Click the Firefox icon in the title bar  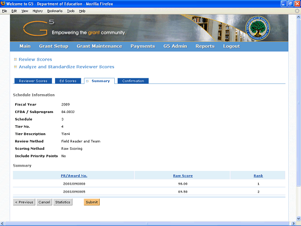point(4,4)
